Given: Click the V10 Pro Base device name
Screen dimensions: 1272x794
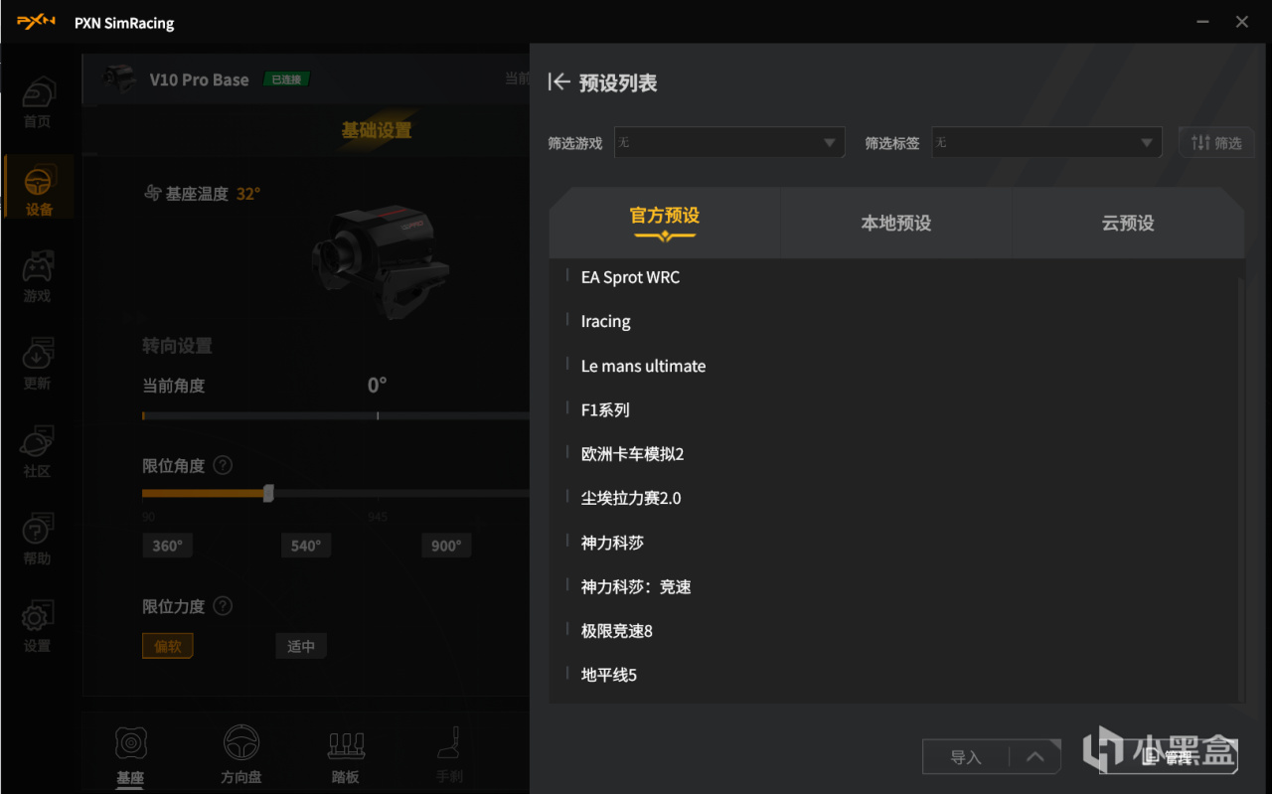Looking at the screenshot, I should coord(199,79).
